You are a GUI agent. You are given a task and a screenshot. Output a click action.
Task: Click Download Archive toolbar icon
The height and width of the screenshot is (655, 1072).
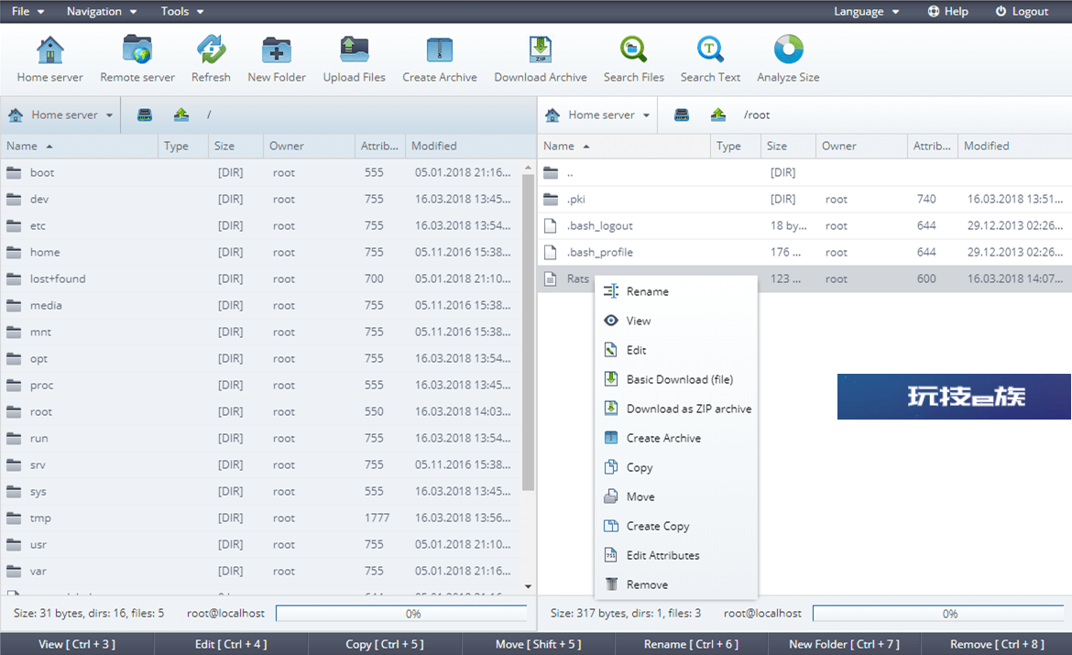coord(540,49)
